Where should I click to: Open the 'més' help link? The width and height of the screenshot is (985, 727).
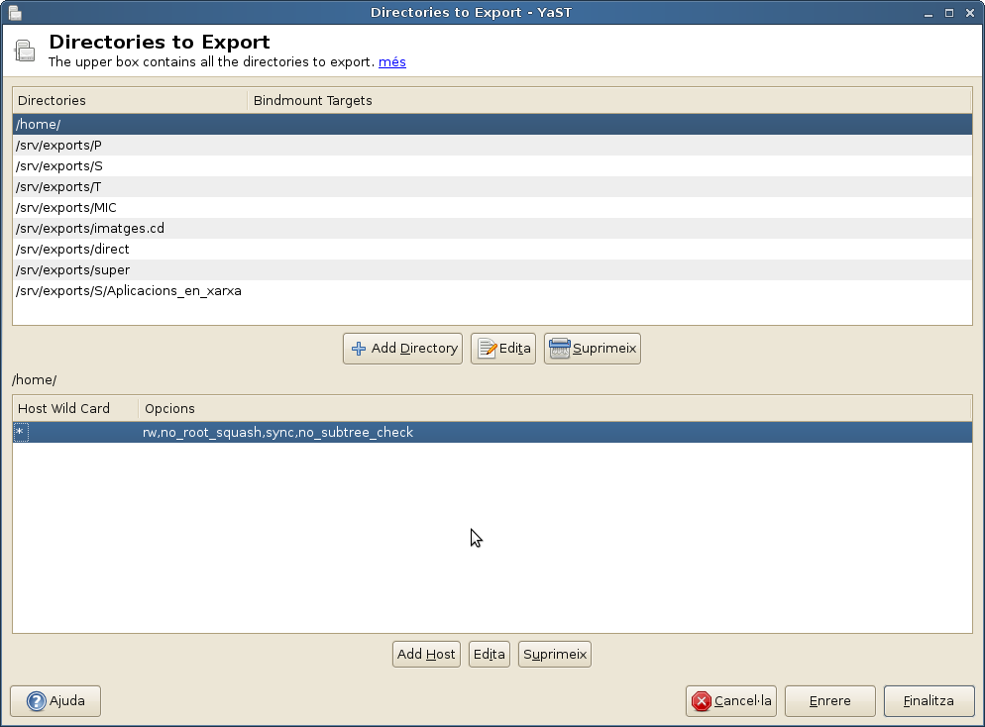pyautogui.click(x=391, y=62)
